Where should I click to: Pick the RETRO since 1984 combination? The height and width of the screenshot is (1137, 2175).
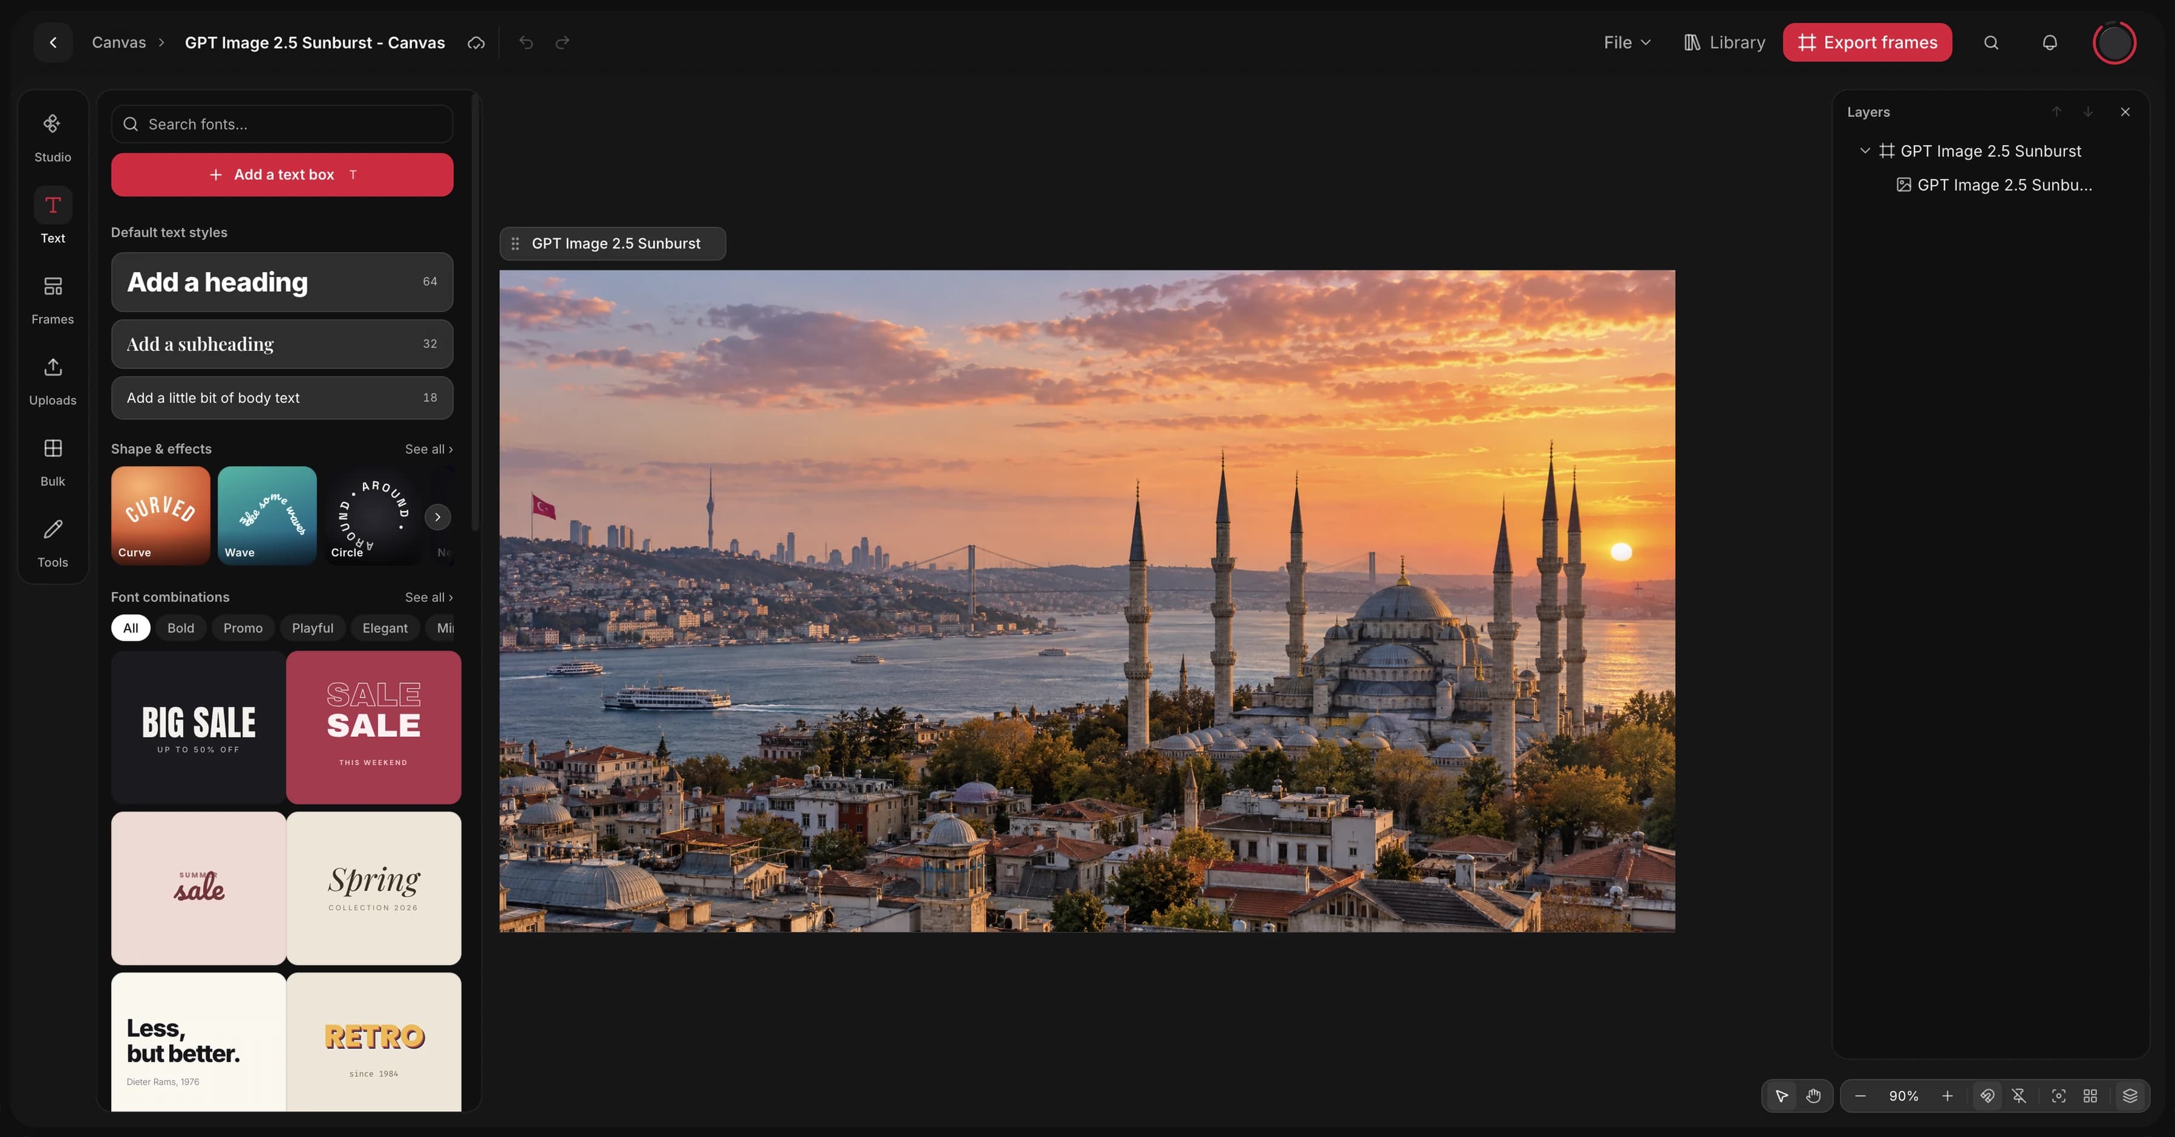pyautogui.click(x=373, y=1041)
